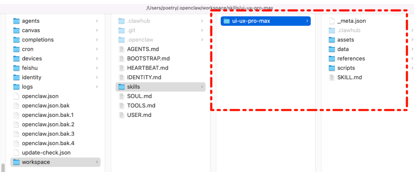Viewport: 414px width, 172px height.
Task: Click the hidden .git folder icon
Action: coord(121,31)
